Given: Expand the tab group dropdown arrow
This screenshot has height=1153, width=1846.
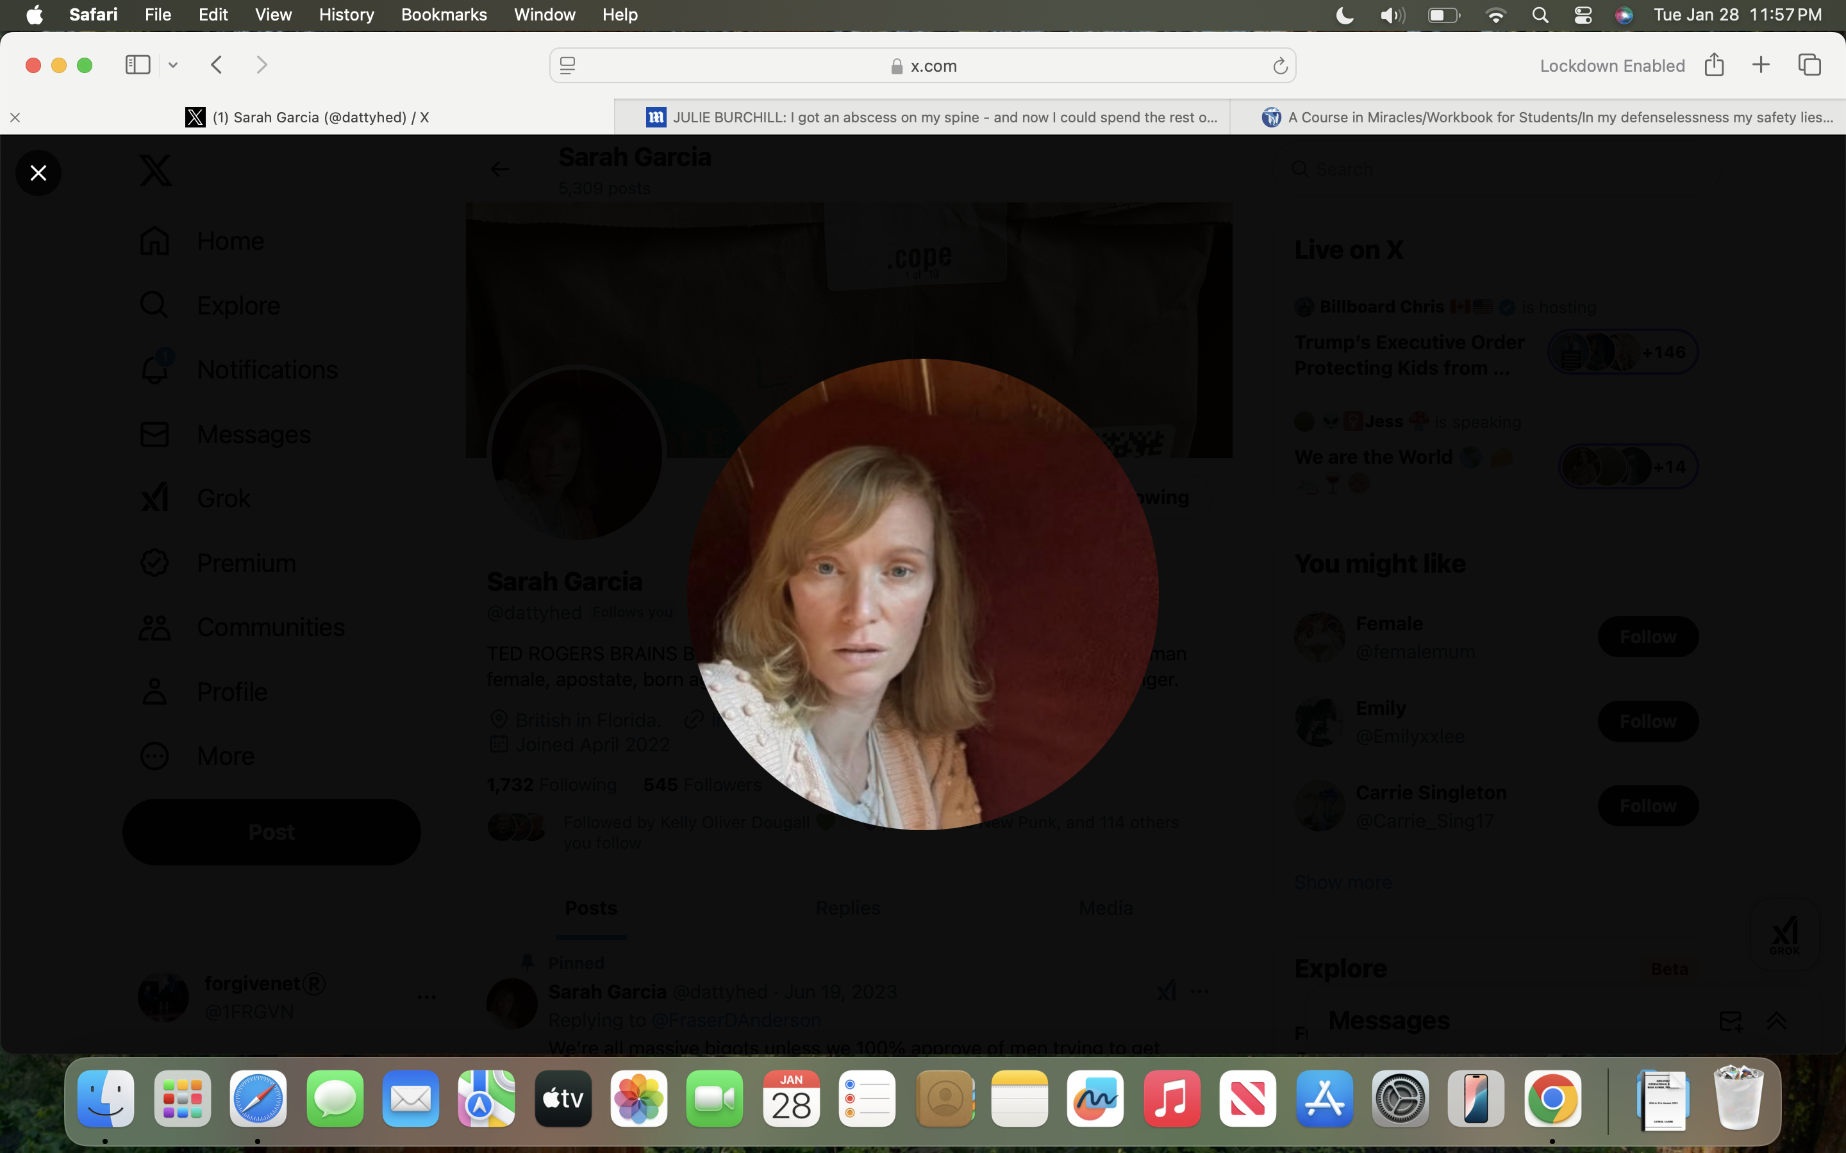Looking at the screenshot, I should (173, 65).
